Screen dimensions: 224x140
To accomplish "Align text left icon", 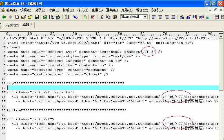I will [x=154, y=17].
